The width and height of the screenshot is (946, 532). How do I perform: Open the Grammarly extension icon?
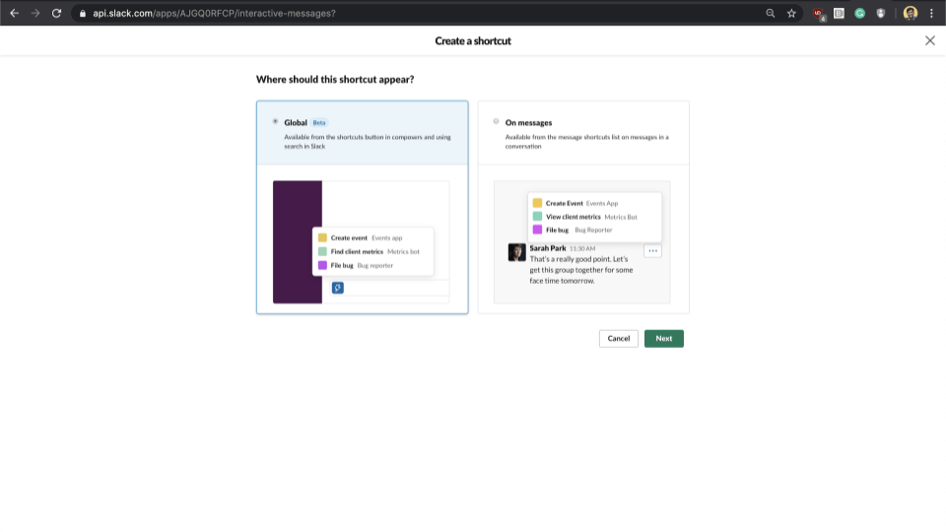[x=859, y=13]
